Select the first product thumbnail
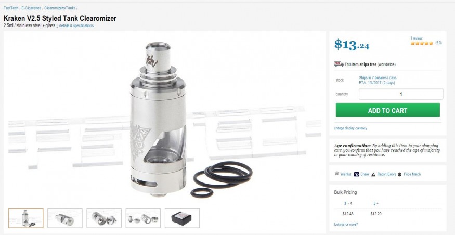455x235 pixels. point(26,218)
